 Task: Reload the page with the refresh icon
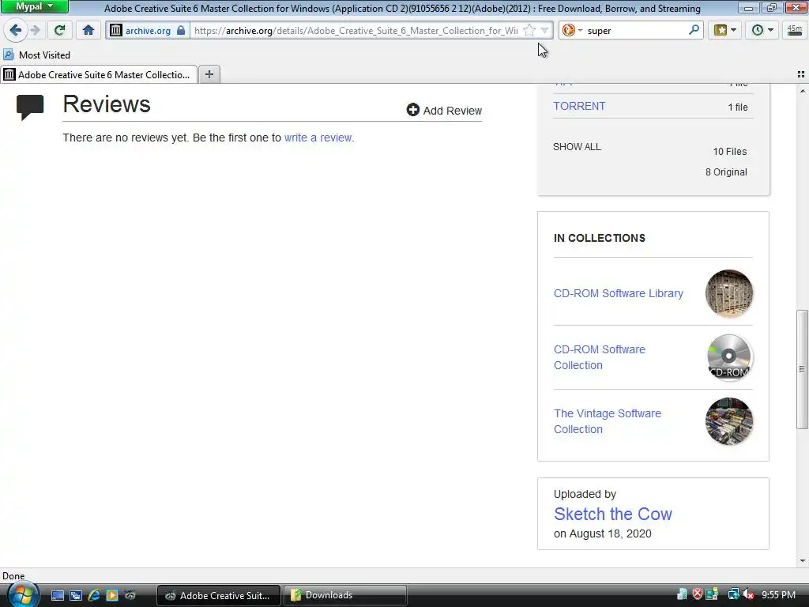coord(59,31)
